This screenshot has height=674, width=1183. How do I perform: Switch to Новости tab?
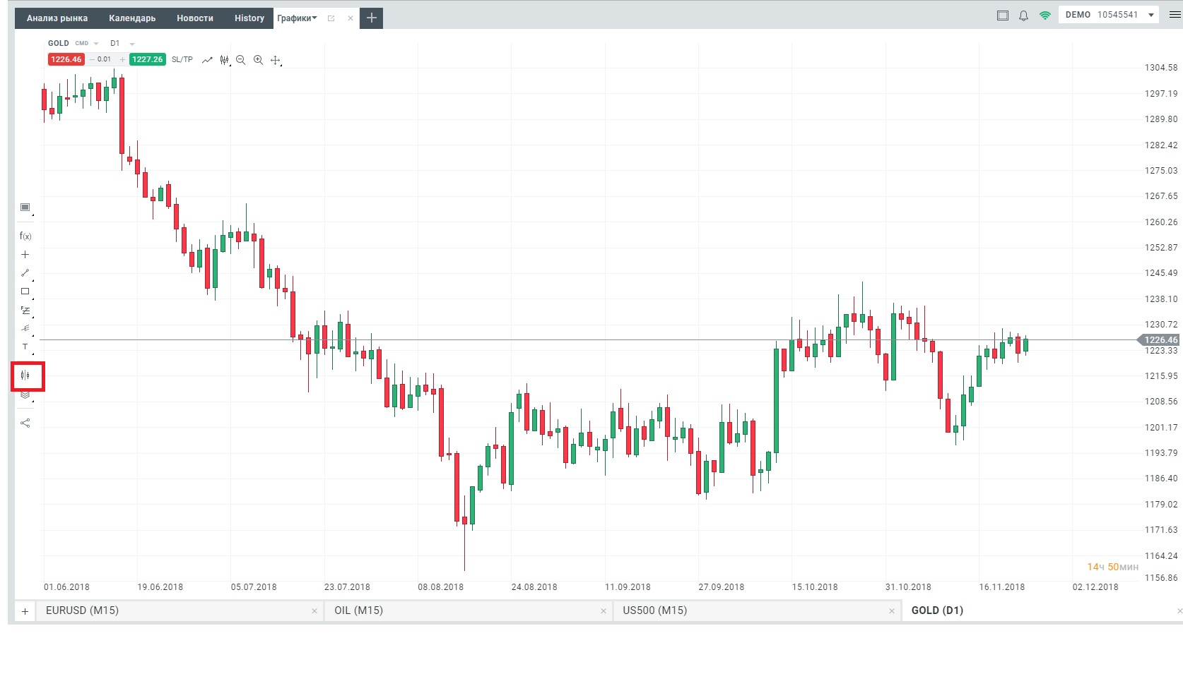point(195,18)
